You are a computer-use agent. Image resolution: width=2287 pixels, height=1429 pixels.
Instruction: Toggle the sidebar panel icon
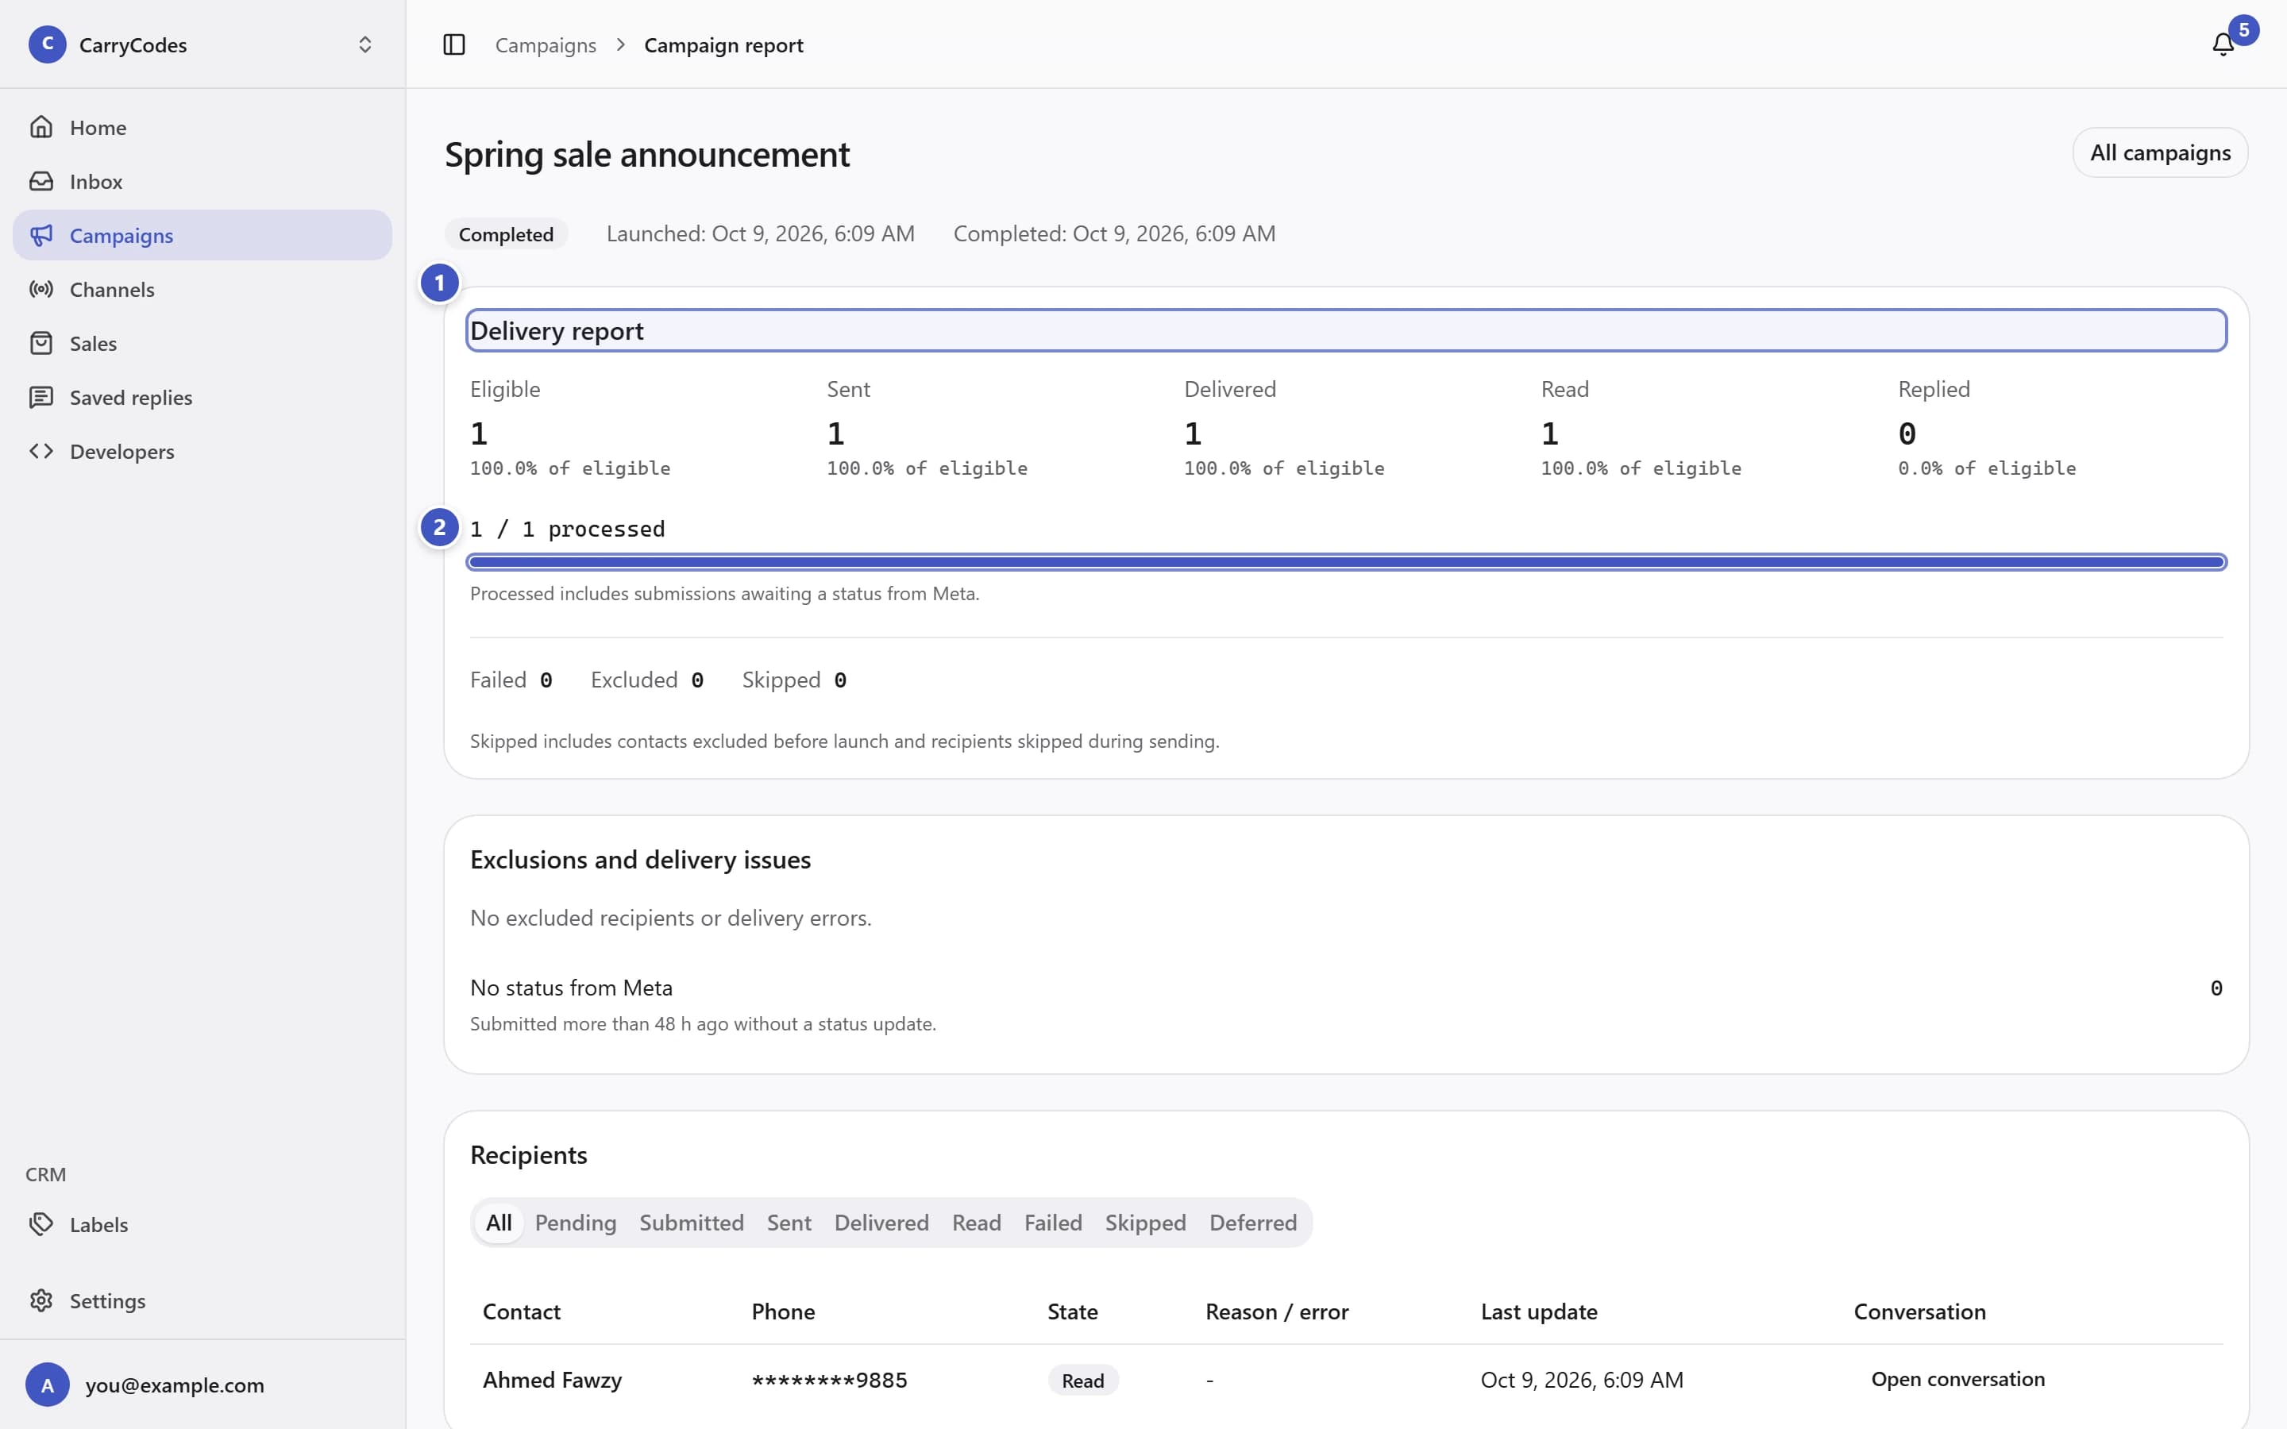(453, 44)
